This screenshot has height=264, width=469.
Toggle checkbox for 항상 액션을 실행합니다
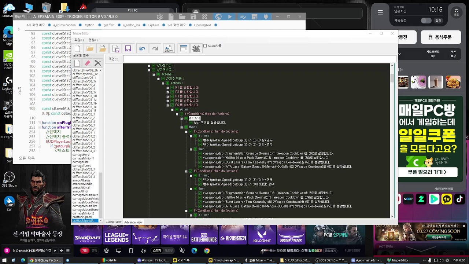191,122
